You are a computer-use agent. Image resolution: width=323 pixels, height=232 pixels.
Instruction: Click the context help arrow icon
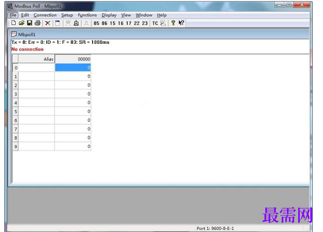point(181,23)
